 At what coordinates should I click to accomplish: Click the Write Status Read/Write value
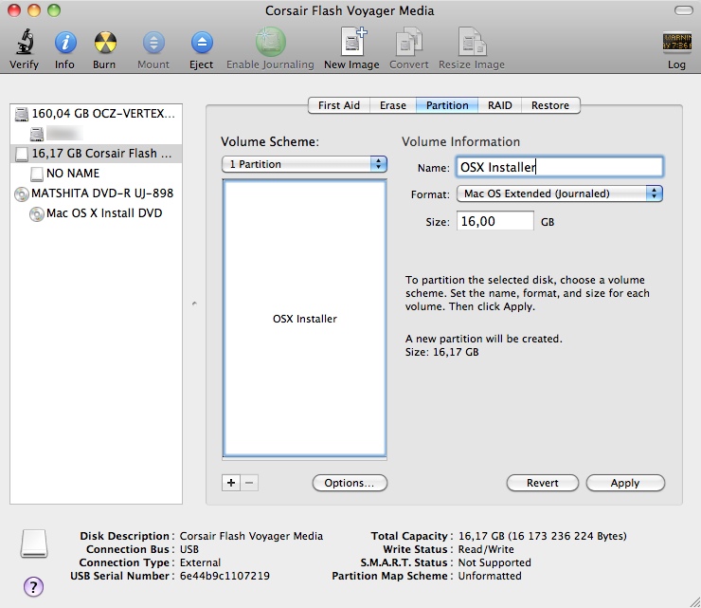click(486, 549)
